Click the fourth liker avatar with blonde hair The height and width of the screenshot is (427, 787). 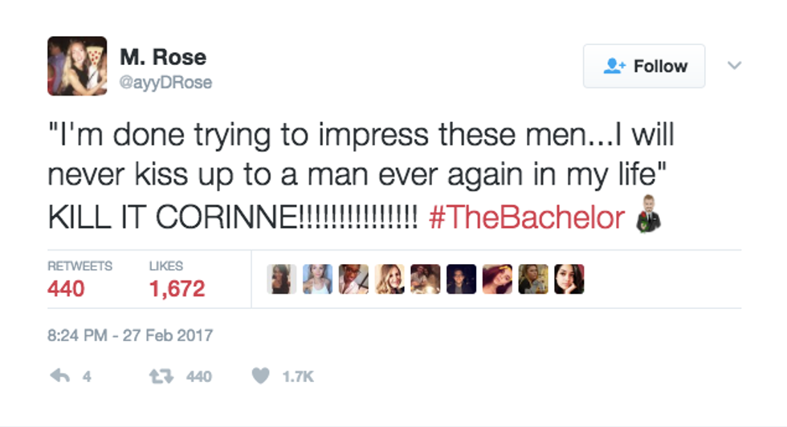389,279
